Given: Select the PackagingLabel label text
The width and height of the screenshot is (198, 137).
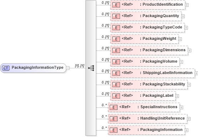Looking at the screenshot, I should pyautogui.click(x=158, y=95).
